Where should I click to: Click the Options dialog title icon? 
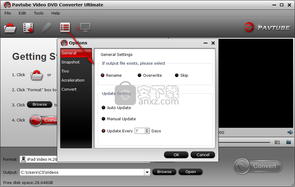point(64,43)
